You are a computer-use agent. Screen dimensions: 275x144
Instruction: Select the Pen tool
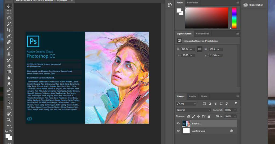(9, 90)
